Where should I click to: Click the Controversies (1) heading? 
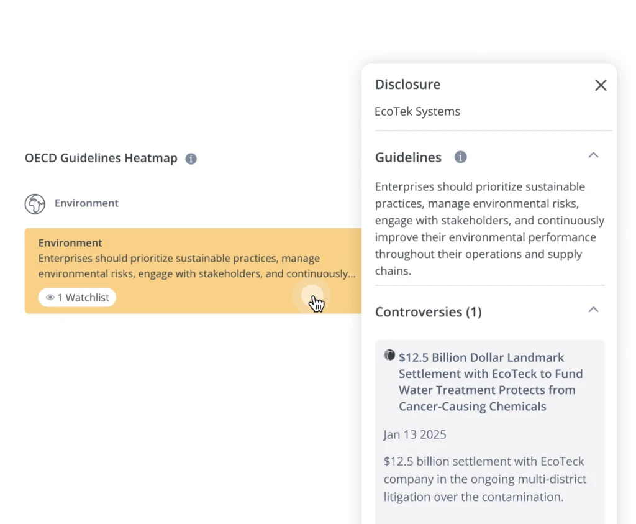[x=428, y=312]
